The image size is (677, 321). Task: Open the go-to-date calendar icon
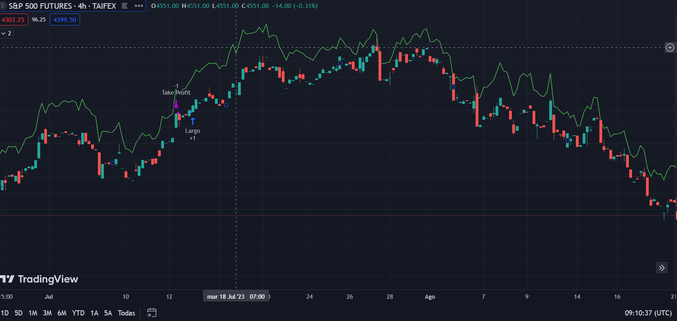click(152, 313)
